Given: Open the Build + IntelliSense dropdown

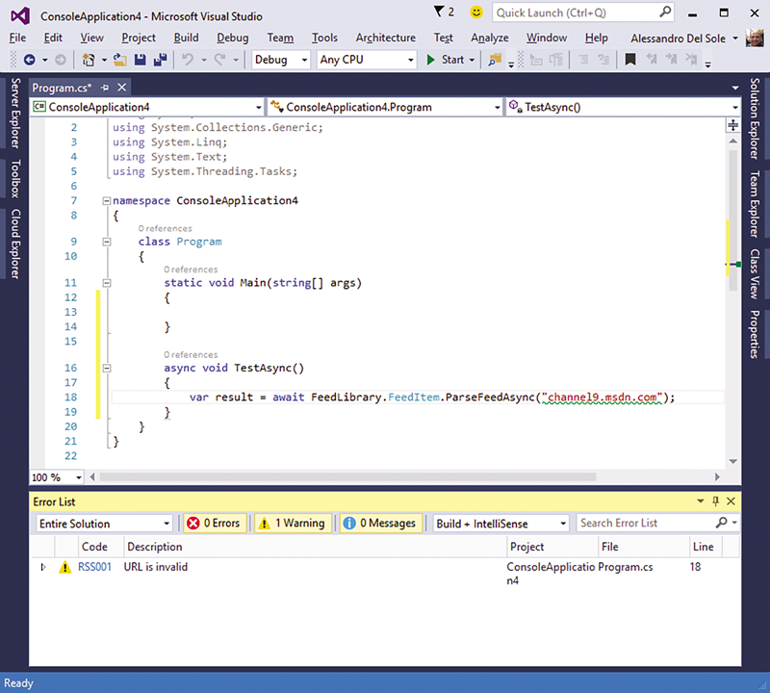Looking at the screenshot, I should click(500, 524).
